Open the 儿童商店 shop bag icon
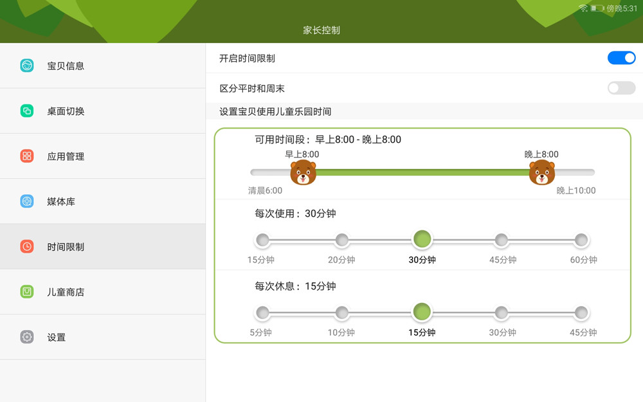This screenshot has height=402, width=643. [27, 291]
